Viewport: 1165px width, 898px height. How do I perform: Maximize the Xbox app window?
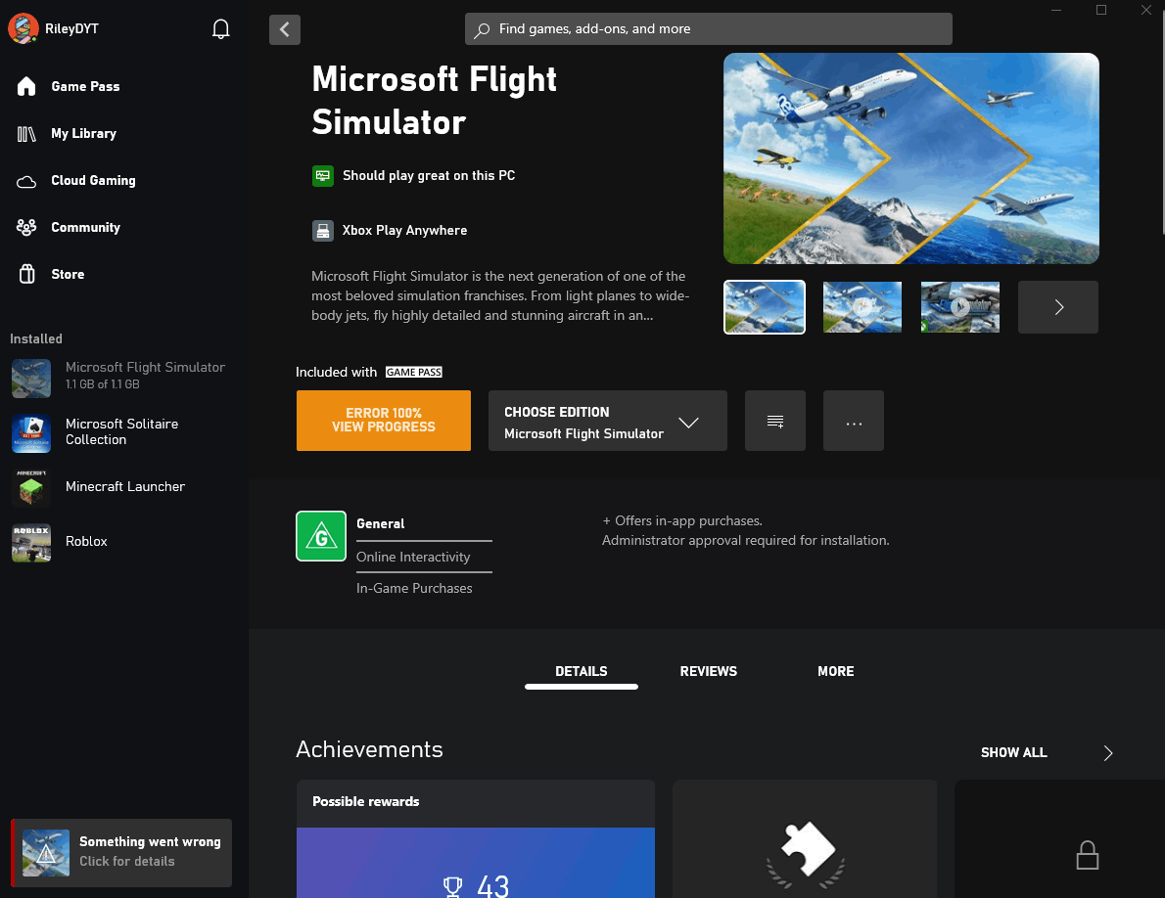(1101, 10)
